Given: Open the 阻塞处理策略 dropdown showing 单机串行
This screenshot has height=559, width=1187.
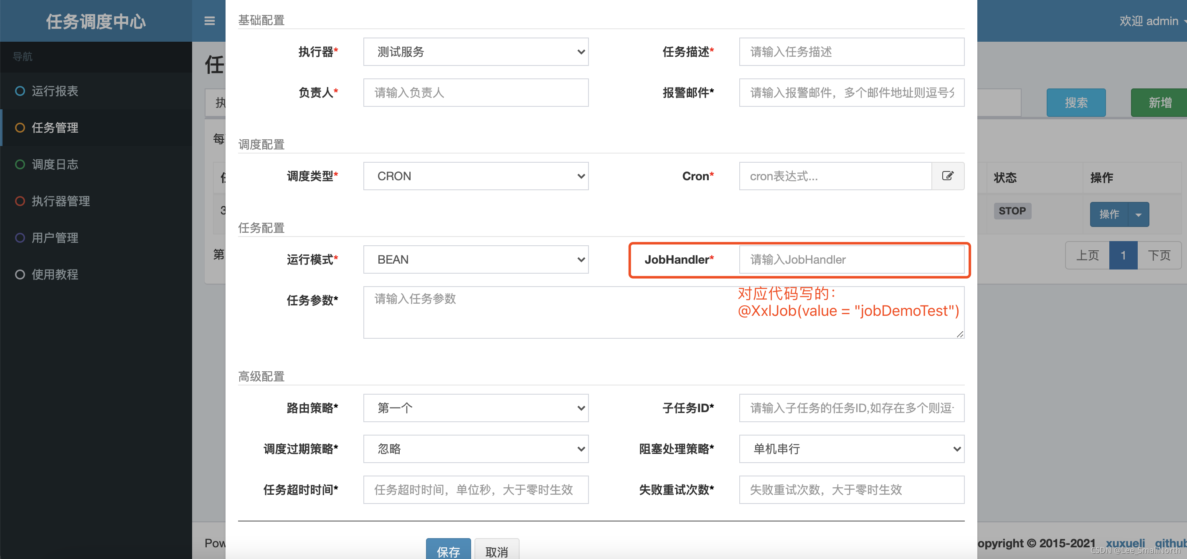Looking at the screenshot, I should (x=852, y=448).
